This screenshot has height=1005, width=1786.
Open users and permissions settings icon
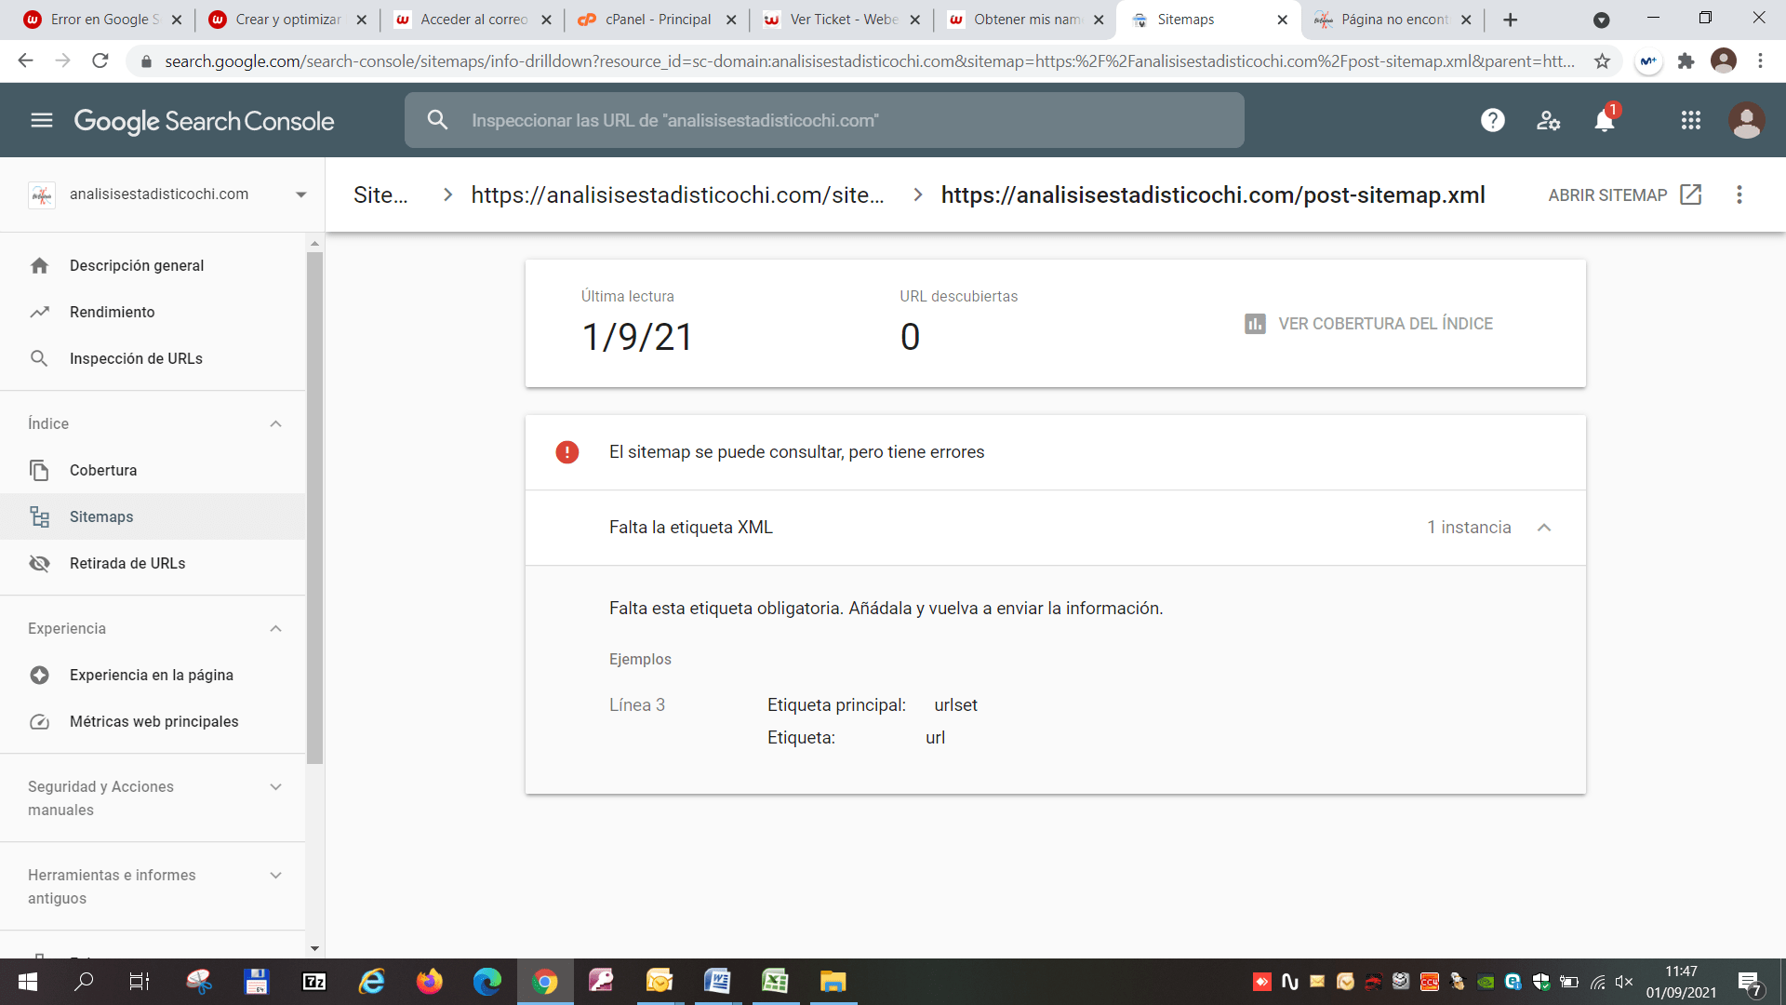click(1549, 120)
